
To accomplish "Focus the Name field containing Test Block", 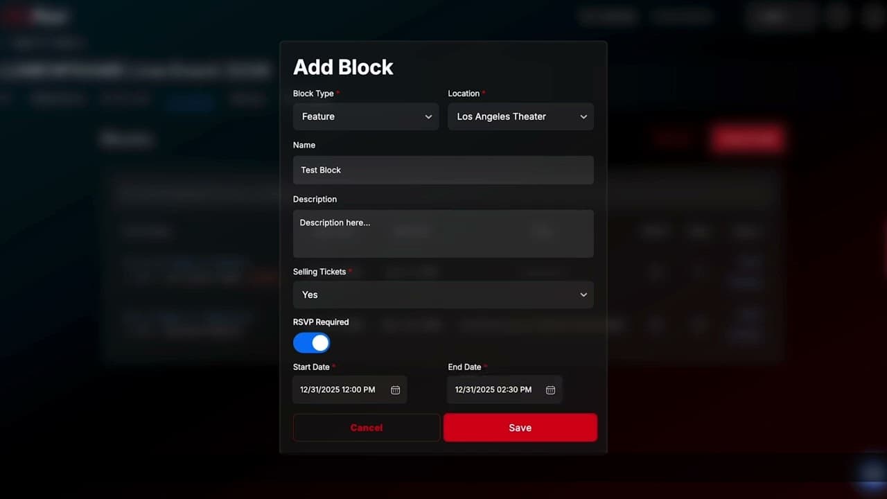I will 443,170.
